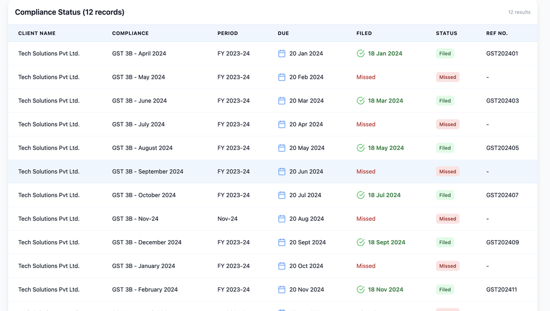
Task: Click the check circle icon beside 18 May 2024
Action: pyautogui.click(x=360, y=148)
